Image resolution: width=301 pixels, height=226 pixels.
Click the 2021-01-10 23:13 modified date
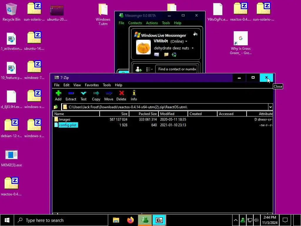(x=173, y=125)
